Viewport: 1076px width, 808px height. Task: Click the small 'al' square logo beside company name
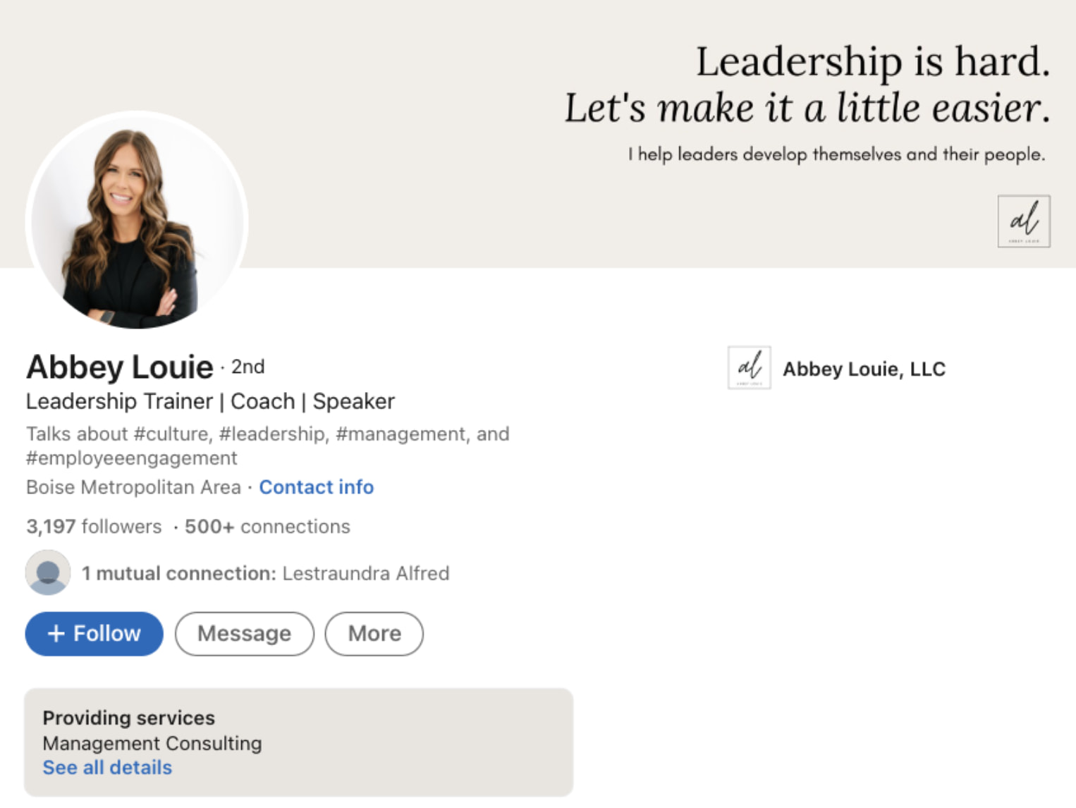point(749,368)
